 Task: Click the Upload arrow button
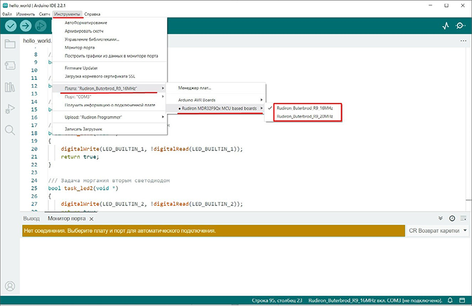pyautogui.click(x=26, y=26)
